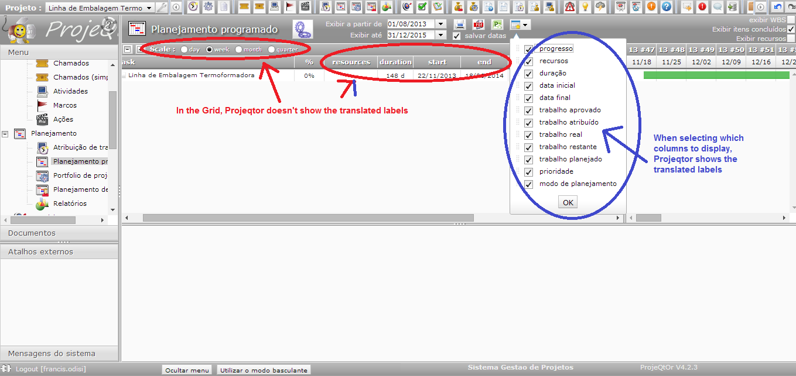The width and height of the screenshot is (796, 376).
Task: Collapse the Planejamento tree node
Action: (x=5, y=133)
